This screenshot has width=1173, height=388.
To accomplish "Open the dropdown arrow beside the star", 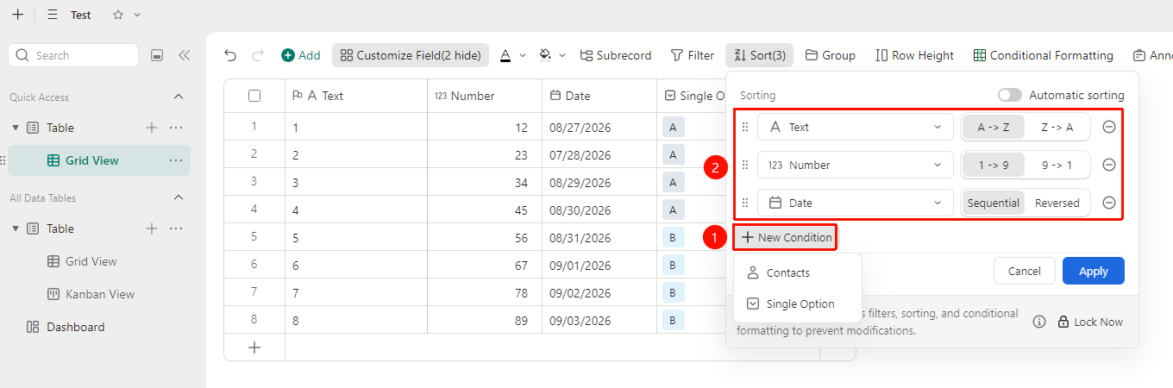I will 137,15.
